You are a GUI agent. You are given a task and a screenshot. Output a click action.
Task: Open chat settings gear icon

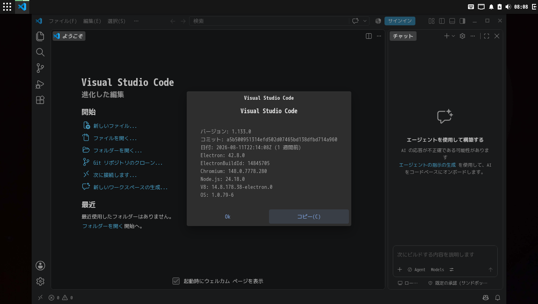462,36
